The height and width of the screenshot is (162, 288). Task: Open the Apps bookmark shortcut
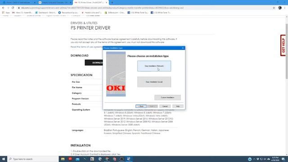click(6, 13)
